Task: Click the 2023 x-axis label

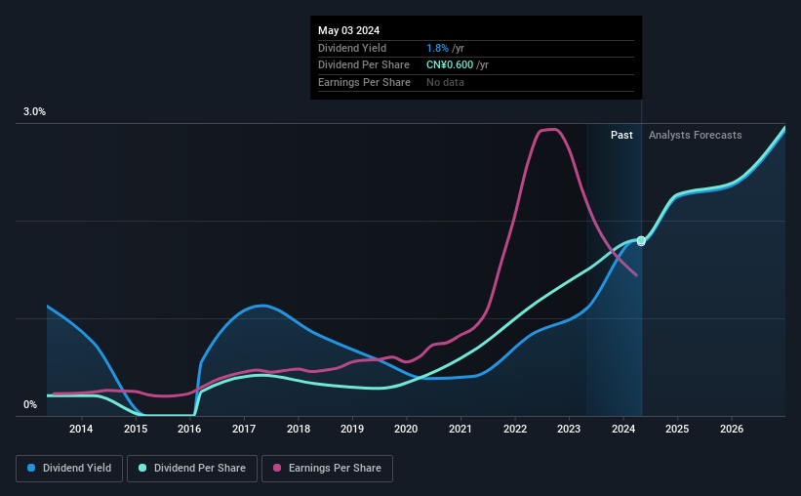Action: (569, 429)
